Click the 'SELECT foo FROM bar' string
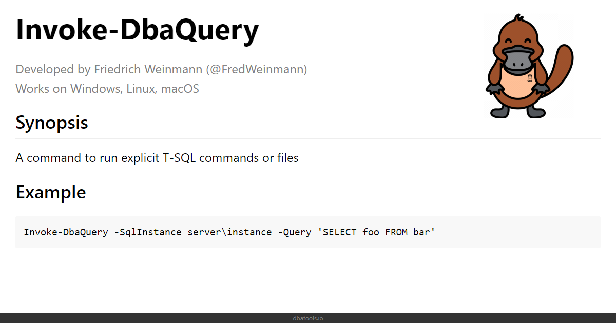 [376, 232]
